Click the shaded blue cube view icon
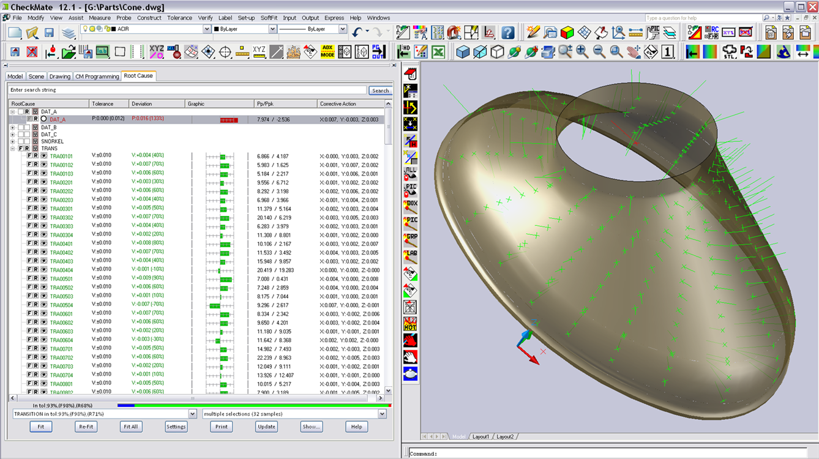 coord(463,52)
